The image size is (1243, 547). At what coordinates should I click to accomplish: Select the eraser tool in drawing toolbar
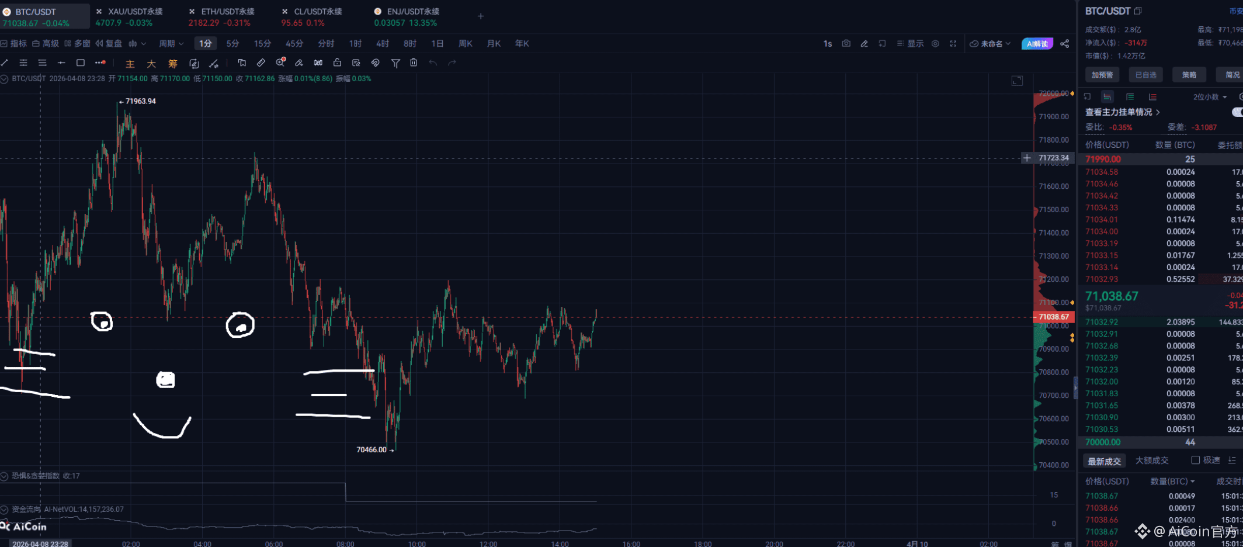(299, 63)
